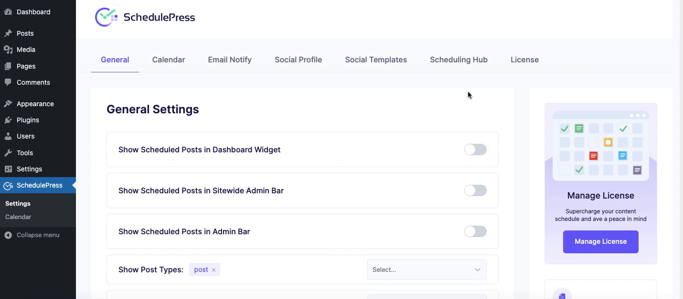Open Posts in the sidebar
Image resolution: width=683 pixels, height=299 pixels.
click(38, 33)
